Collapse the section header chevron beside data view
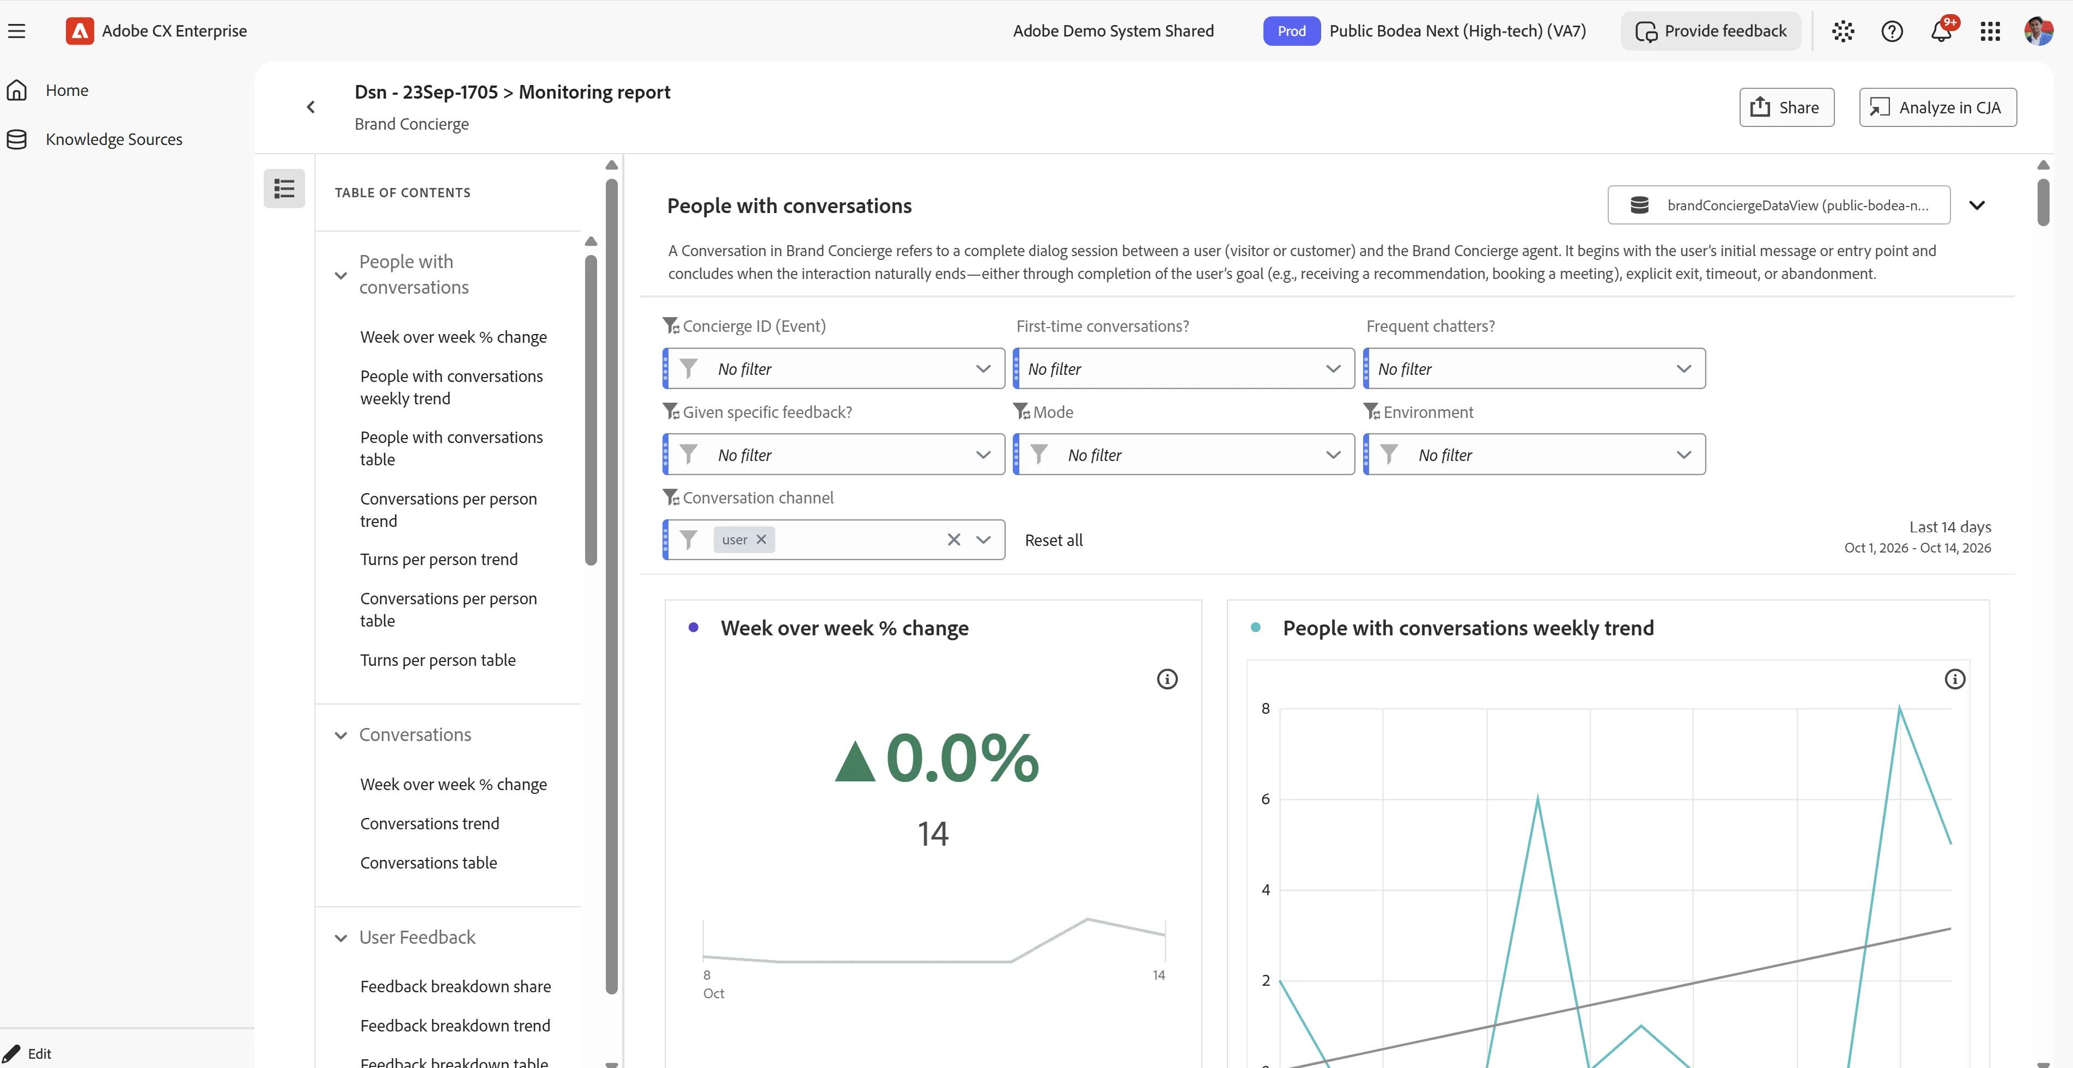This screenshot has height=1068, width=2073. tap(1977, 205)
